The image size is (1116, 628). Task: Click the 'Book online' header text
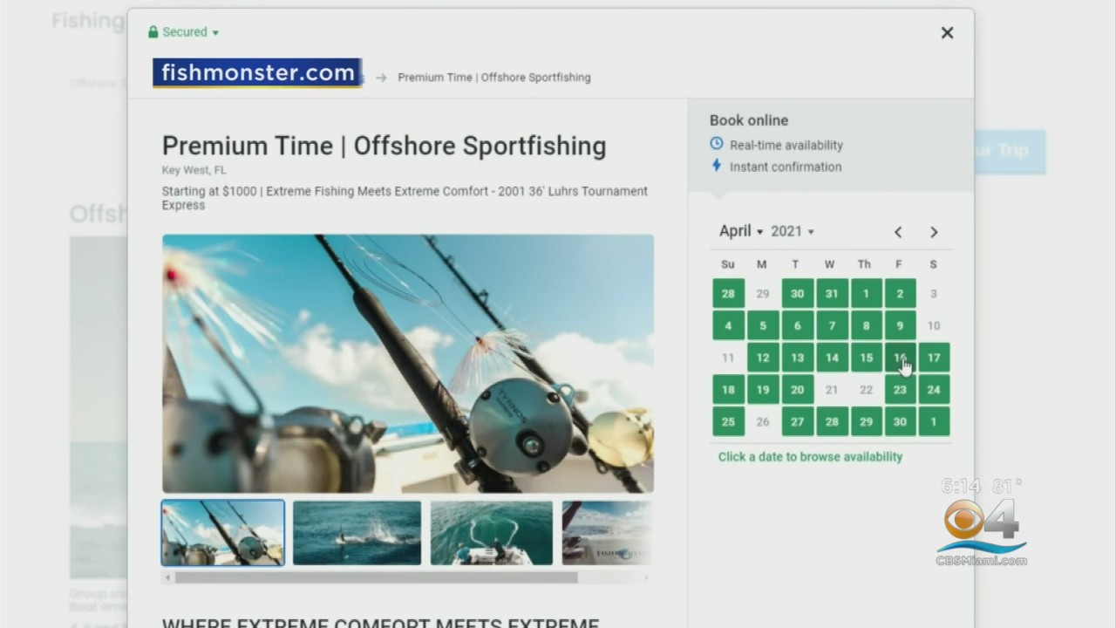click(749, 120)
